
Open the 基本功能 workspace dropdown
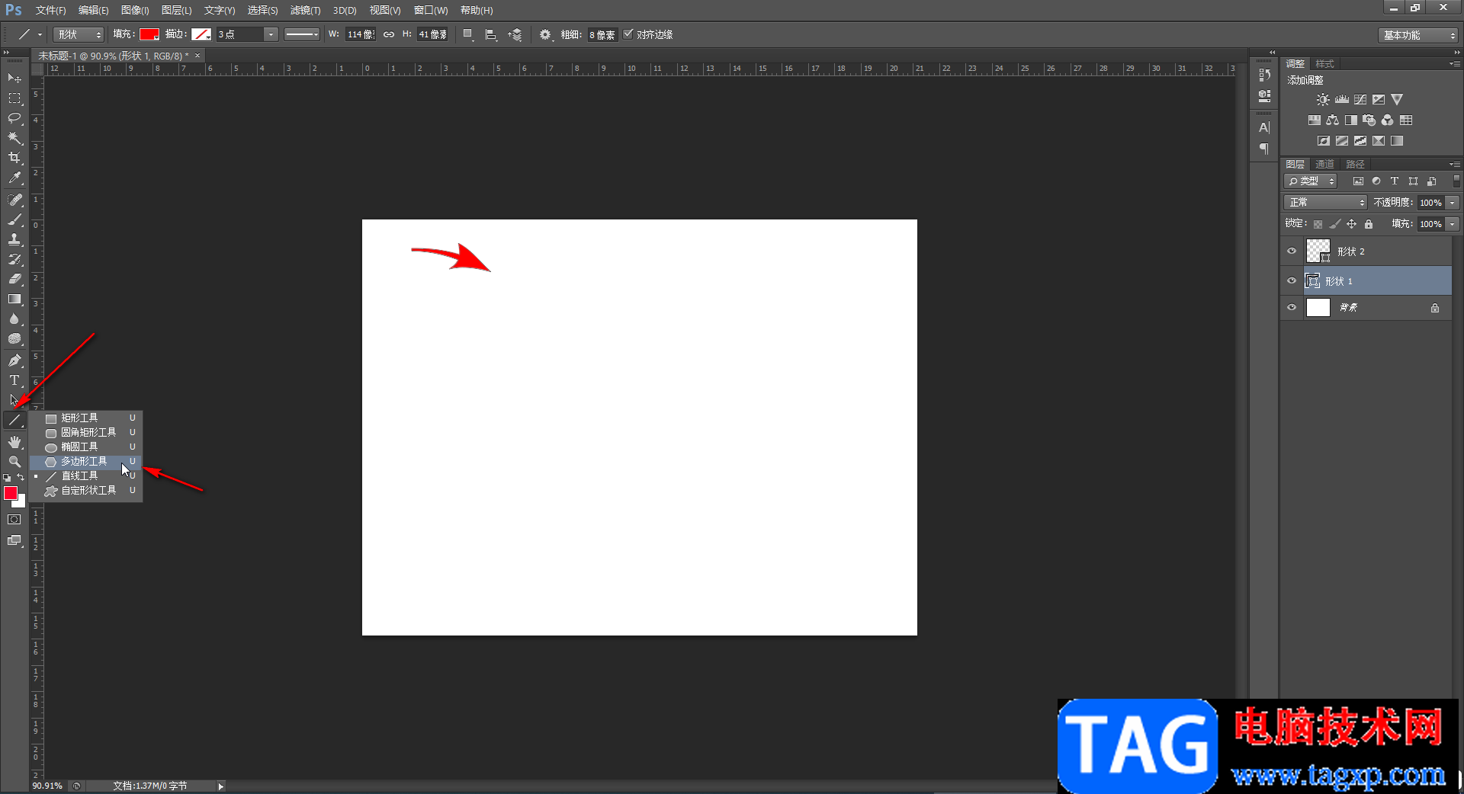tap(1417, 35)
